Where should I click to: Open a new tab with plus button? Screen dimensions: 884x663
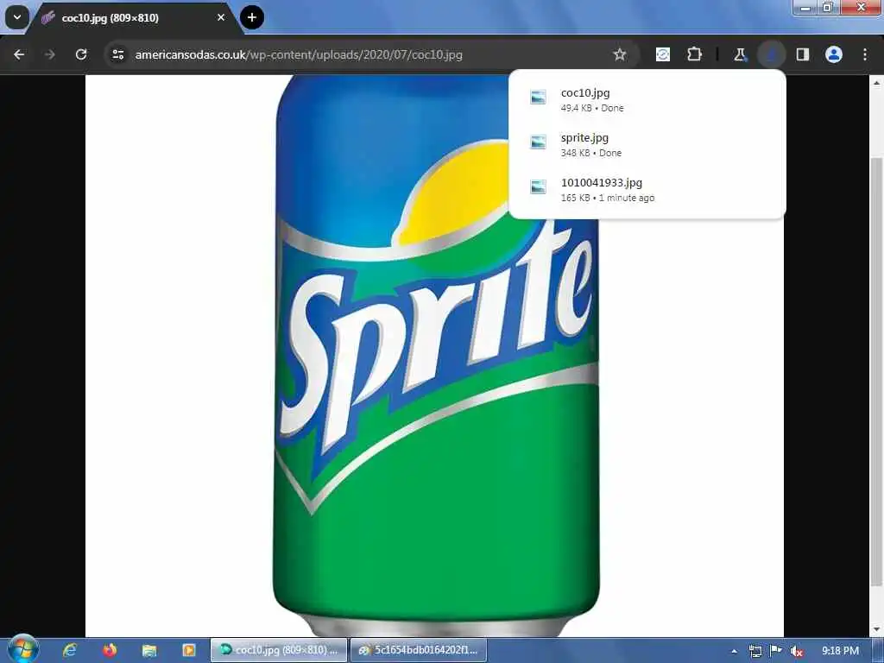pyautogui.click(x=252, y=17)
